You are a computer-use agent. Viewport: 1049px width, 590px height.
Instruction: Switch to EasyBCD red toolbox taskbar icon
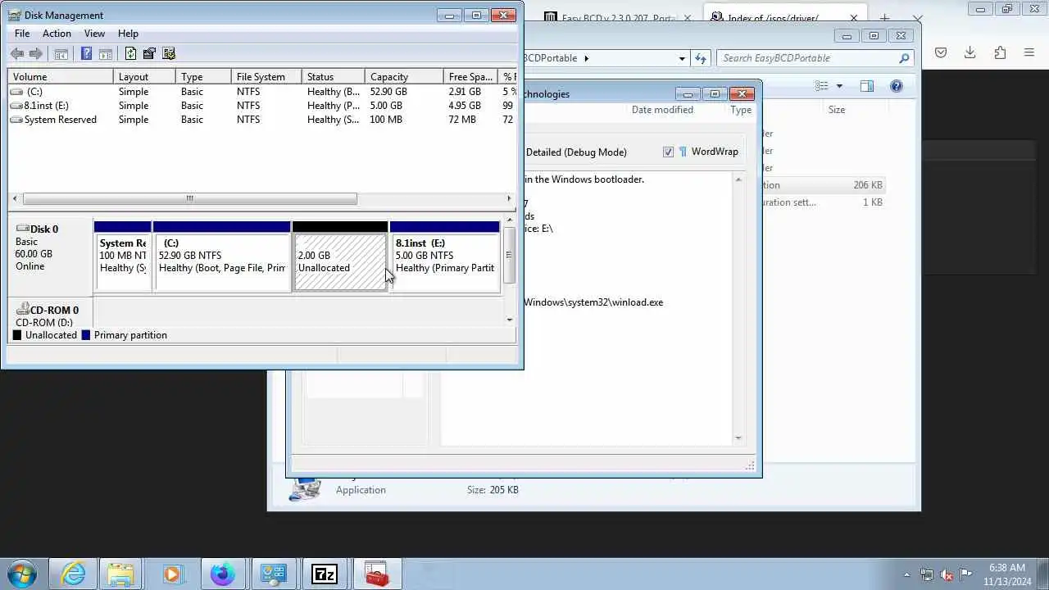[376, 574]
